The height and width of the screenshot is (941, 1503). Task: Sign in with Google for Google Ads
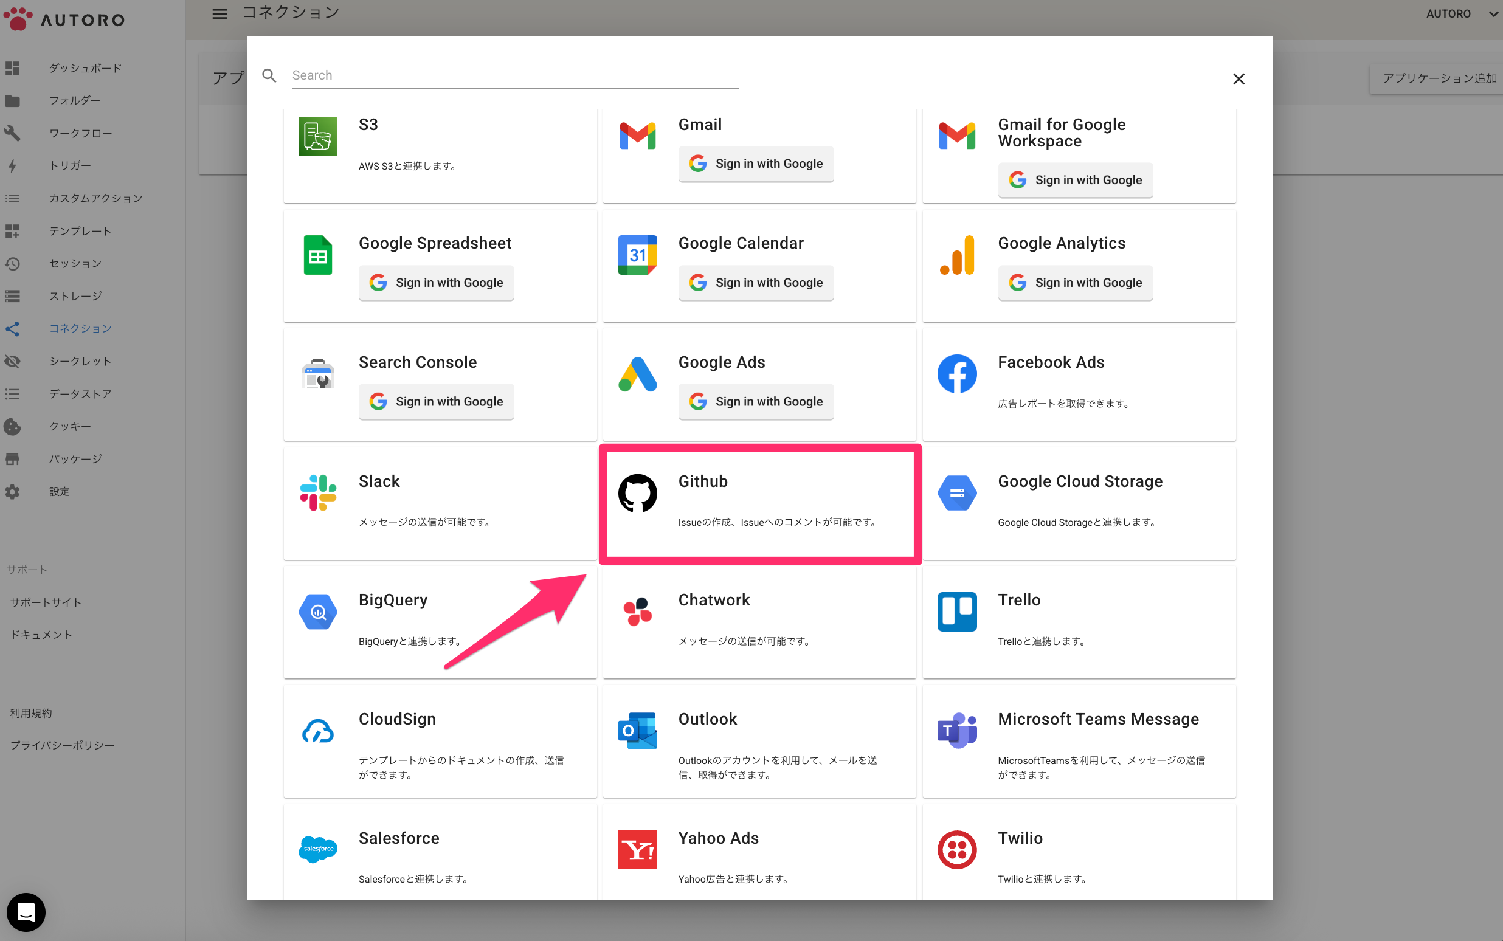756,401
